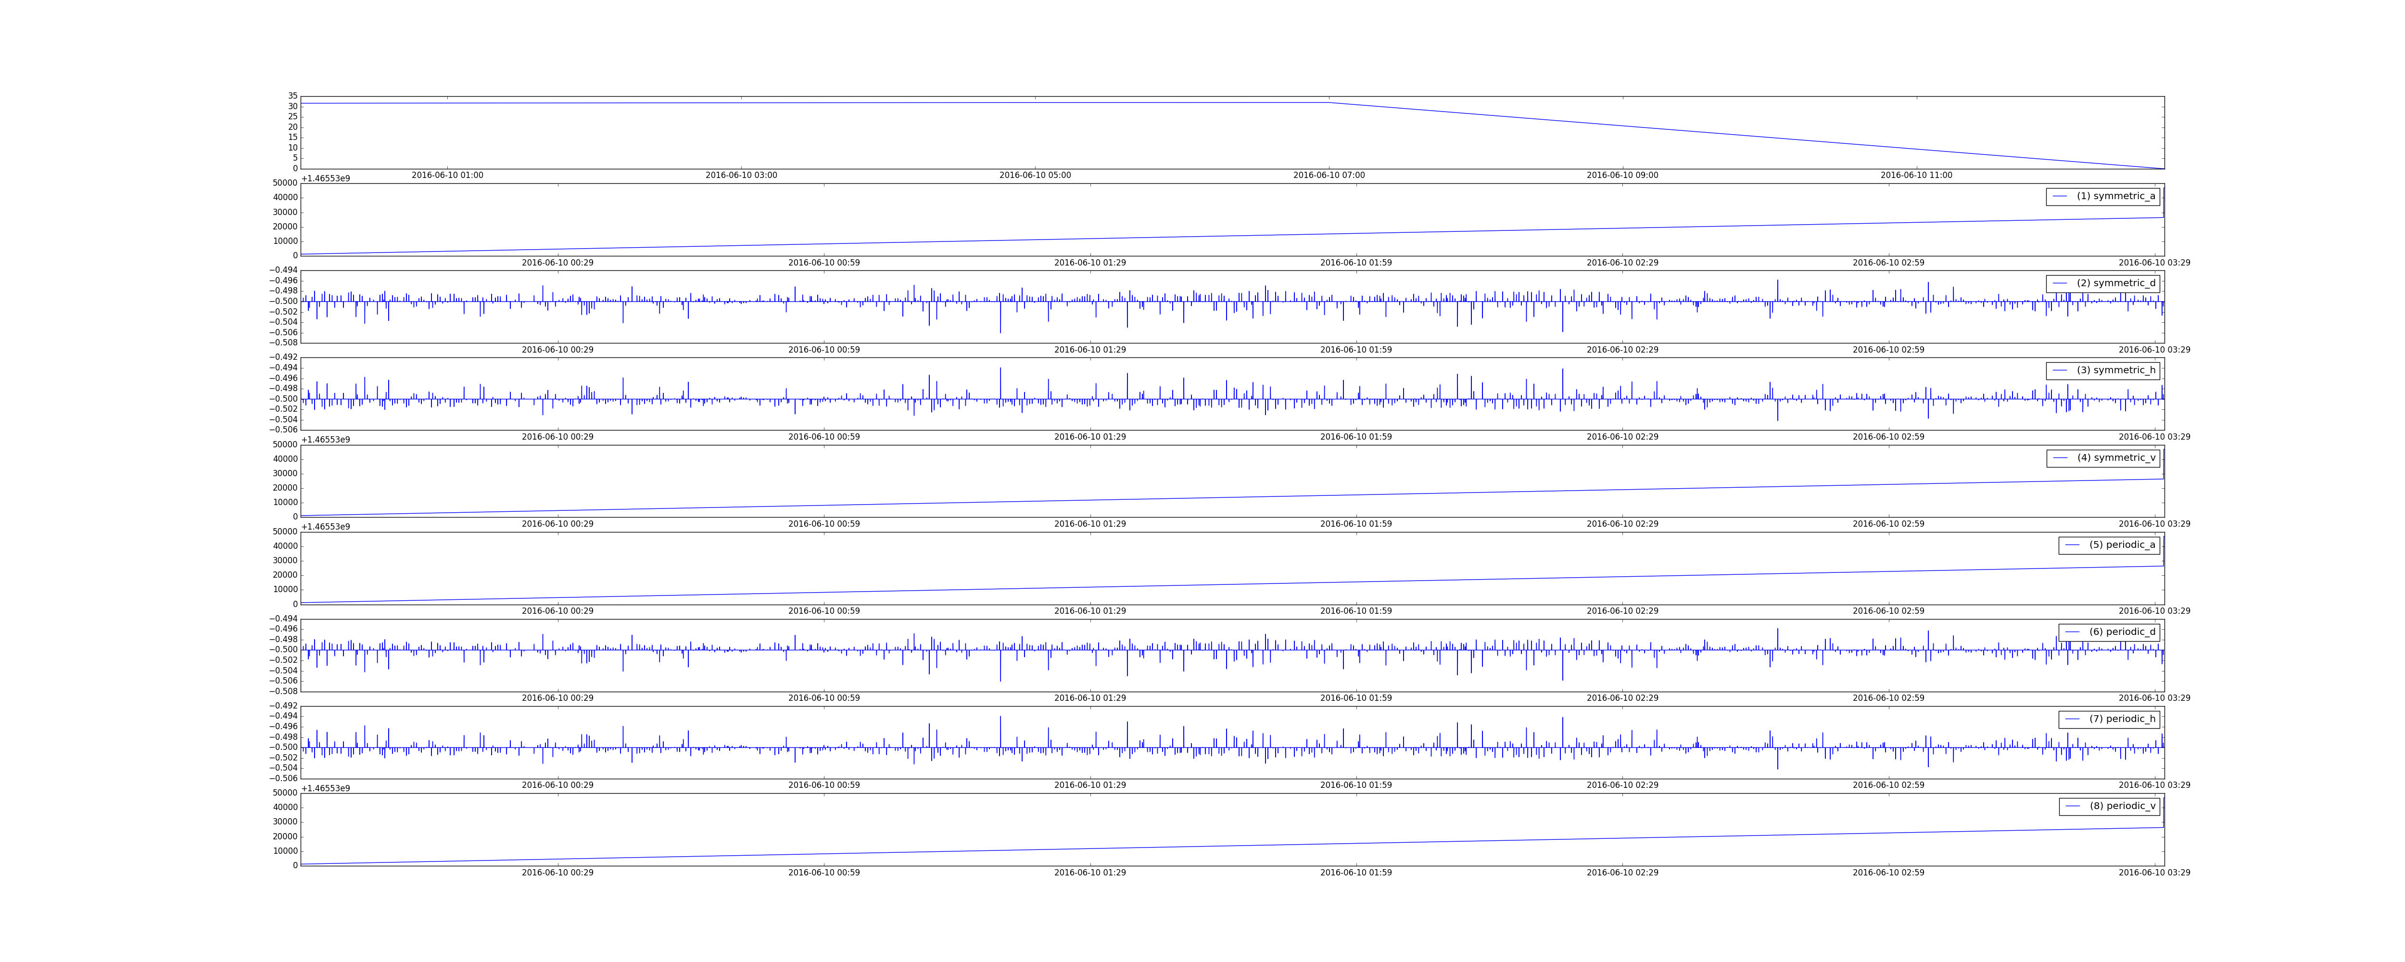Viewport: 2405px width, 962px height.
Task: Click the 35 y-axis tick on top plot
Action: (293, 96)
